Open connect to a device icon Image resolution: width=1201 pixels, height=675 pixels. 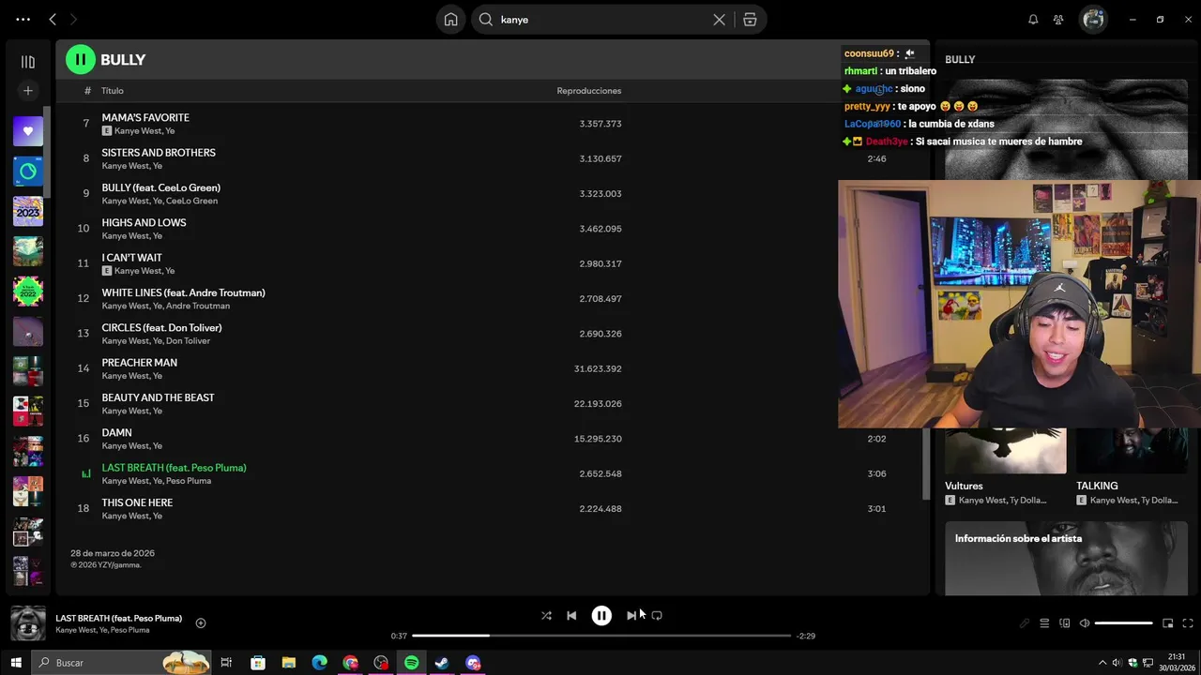point(1065,623)
